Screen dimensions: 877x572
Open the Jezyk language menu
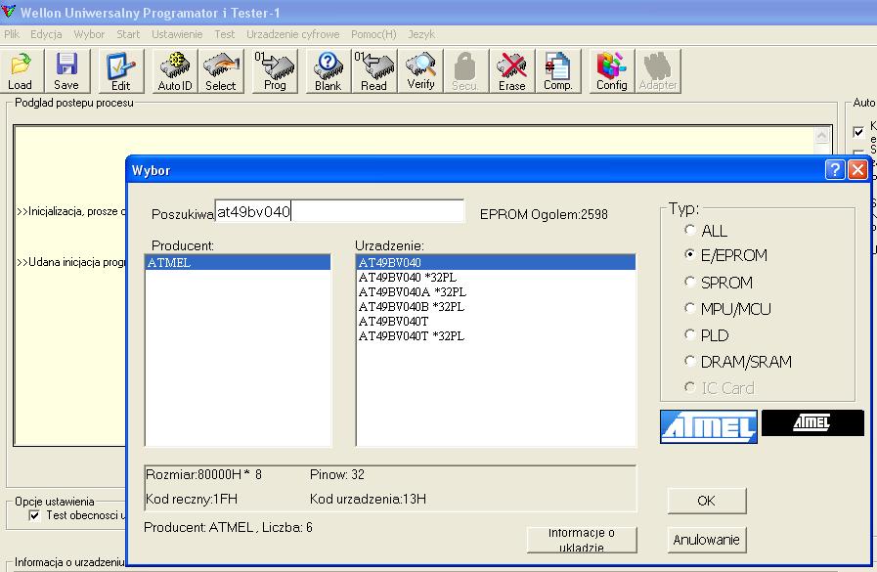click(421, 34)
